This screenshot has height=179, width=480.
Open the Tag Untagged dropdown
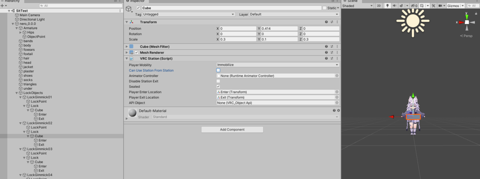tap(189, 14)
